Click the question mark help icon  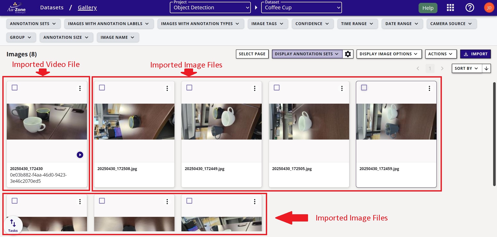tap(470, 8)
